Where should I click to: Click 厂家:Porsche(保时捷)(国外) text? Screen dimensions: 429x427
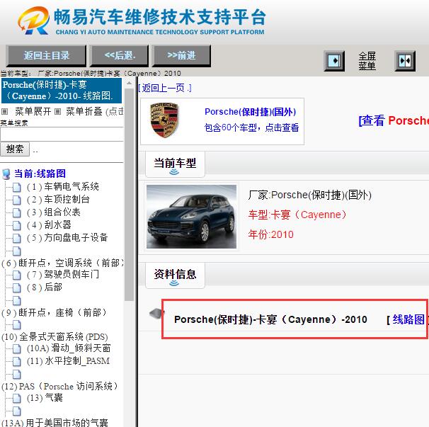309,195
